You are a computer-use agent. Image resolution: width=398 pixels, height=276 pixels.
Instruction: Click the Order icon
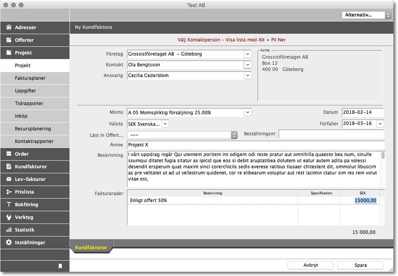point(9,154)
